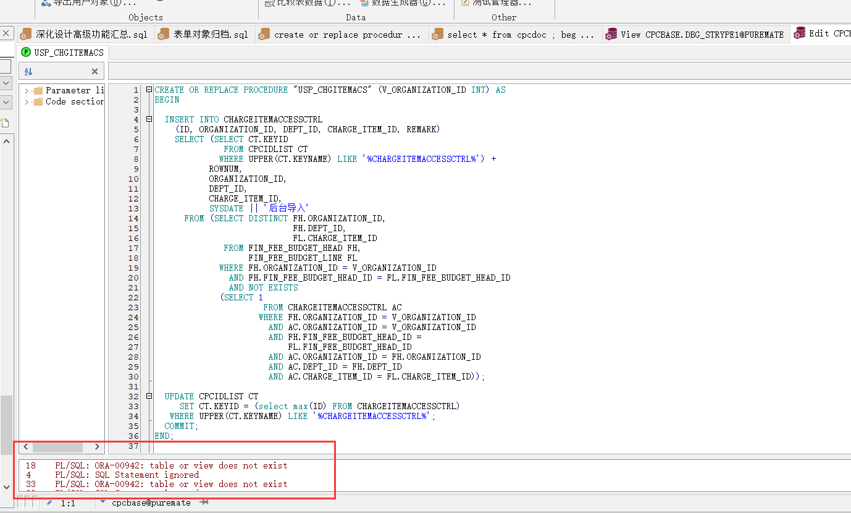Select the Parameter list folder
The image size is (851, 513).
pyautogui.click(x=69, y=90)
